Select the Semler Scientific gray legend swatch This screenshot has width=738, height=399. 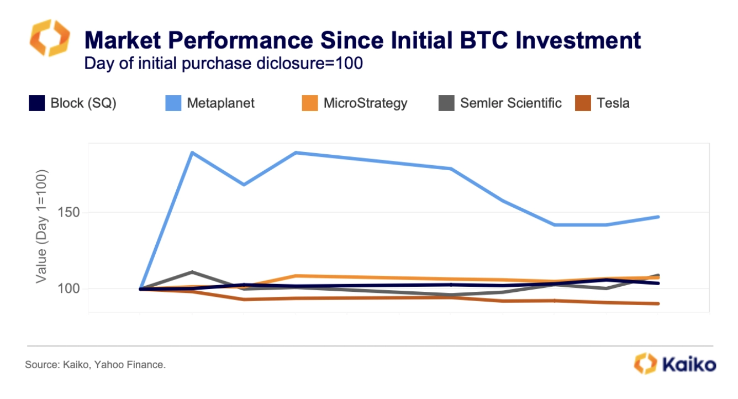(446, 103)
